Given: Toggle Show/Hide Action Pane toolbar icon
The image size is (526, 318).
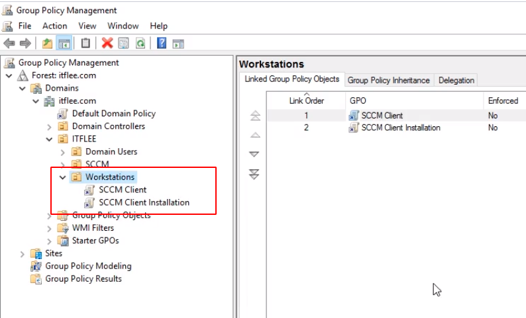Looking at the screenshot, I should [x=178, y=44].
